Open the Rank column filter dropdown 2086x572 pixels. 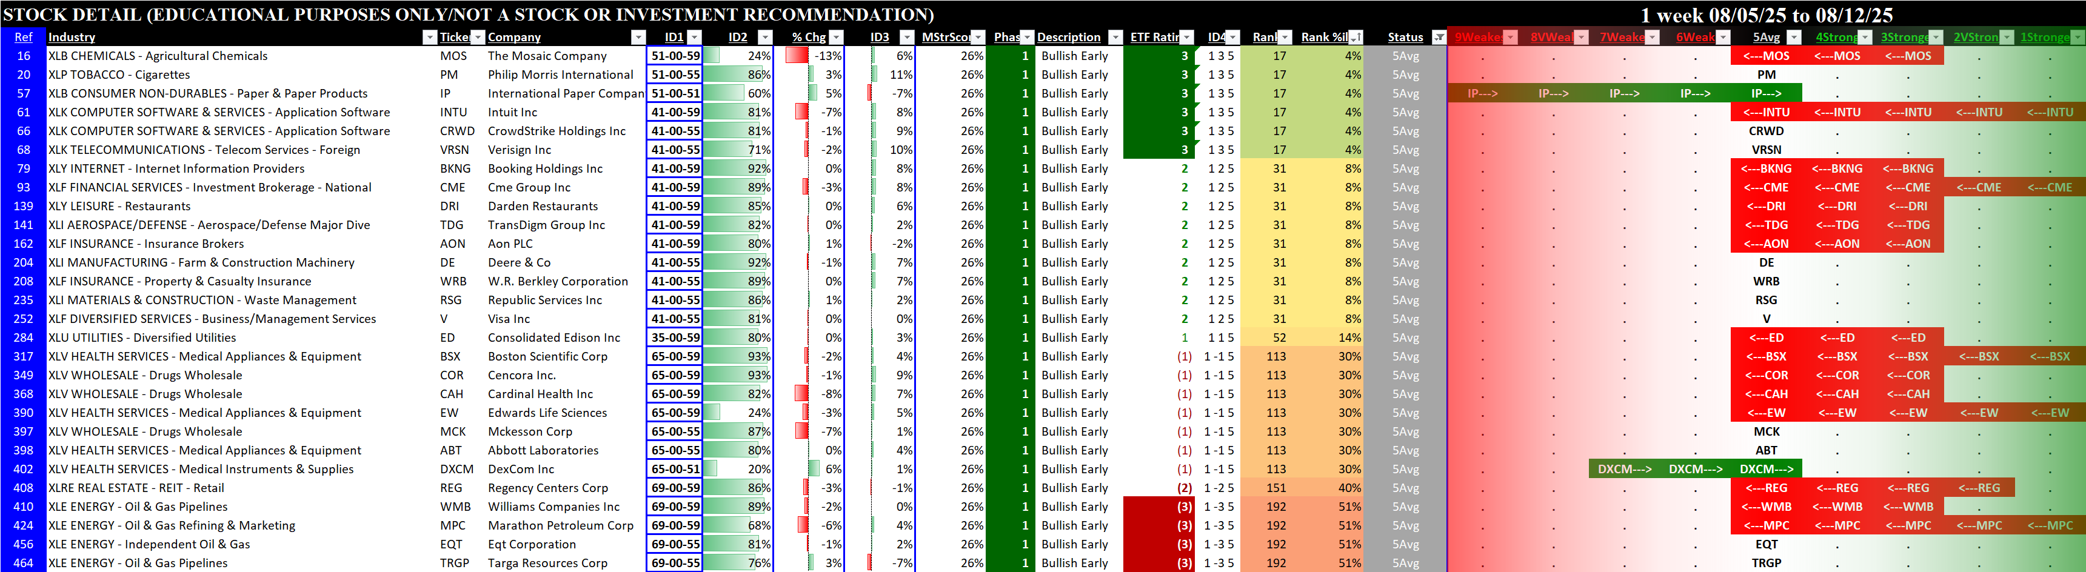[1285, 37]
